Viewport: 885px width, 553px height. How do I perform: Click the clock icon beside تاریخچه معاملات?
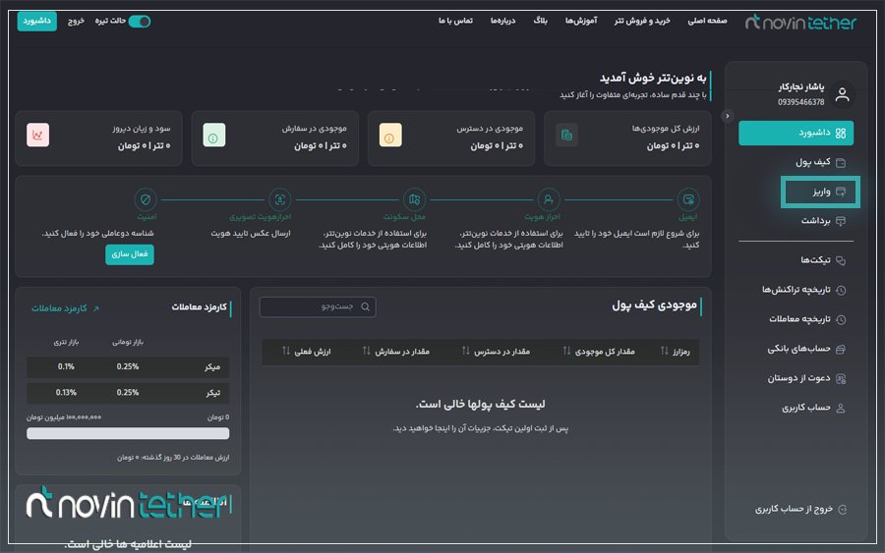(x=841, y=319)
